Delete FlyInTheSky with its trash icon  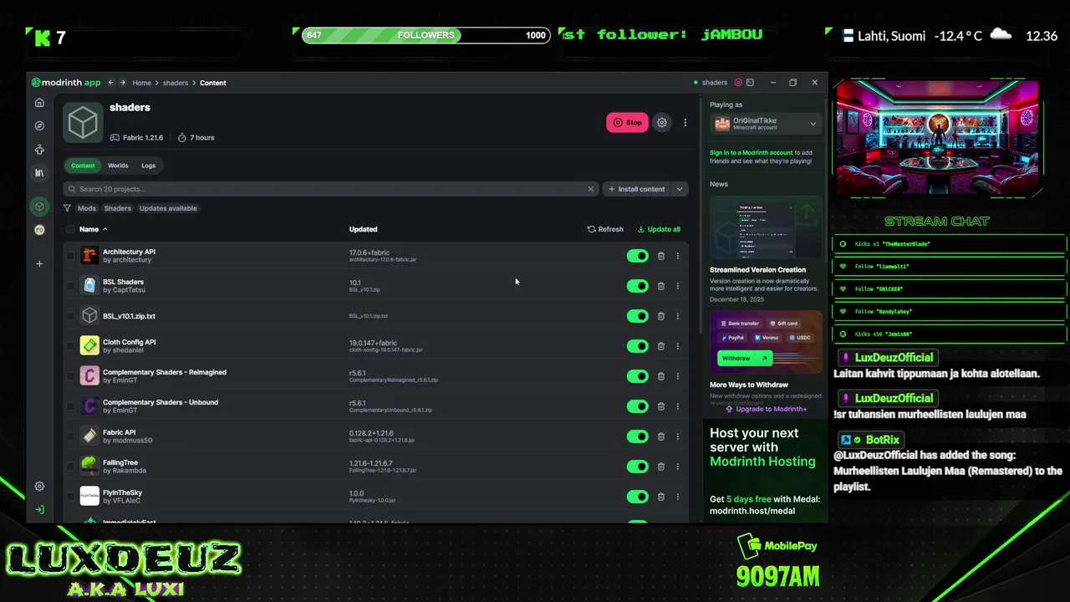click(660, 497)
